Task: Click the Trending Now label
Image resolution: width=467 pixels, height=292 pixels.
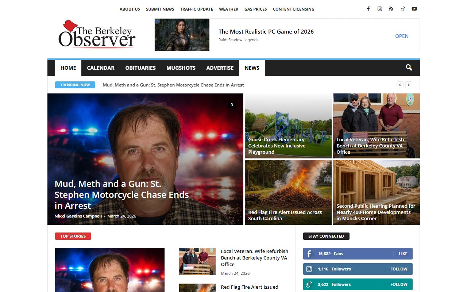Action: click(75, 85)
